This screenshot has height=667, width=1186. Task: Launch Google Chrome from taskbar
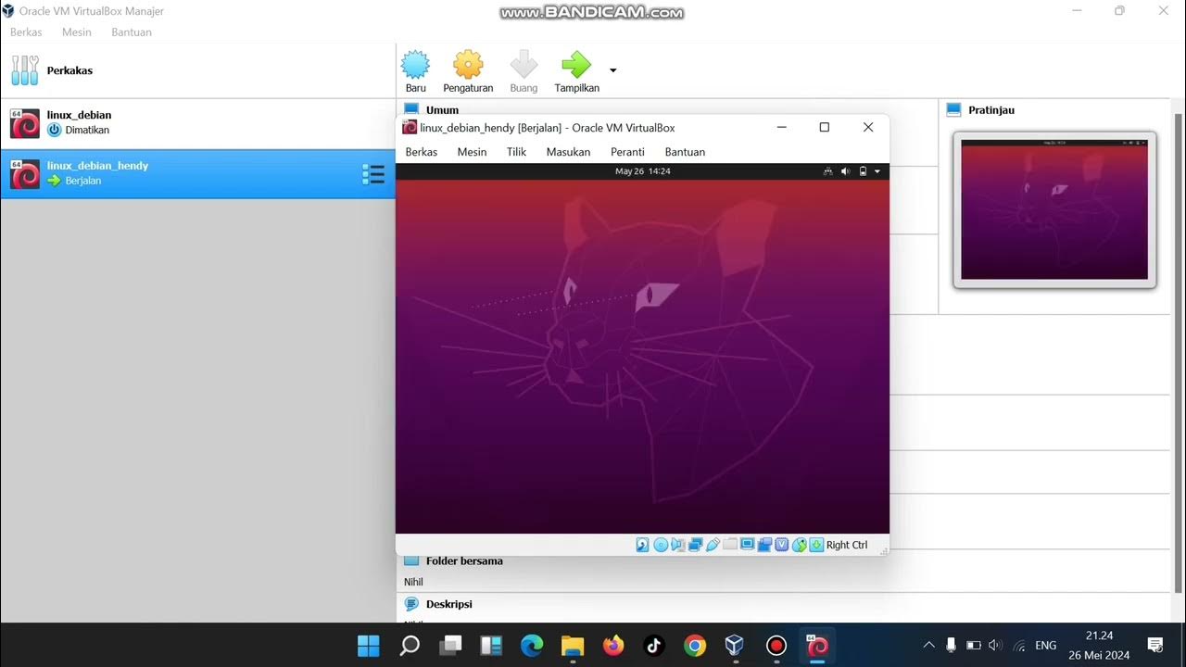tap(695, 646)
